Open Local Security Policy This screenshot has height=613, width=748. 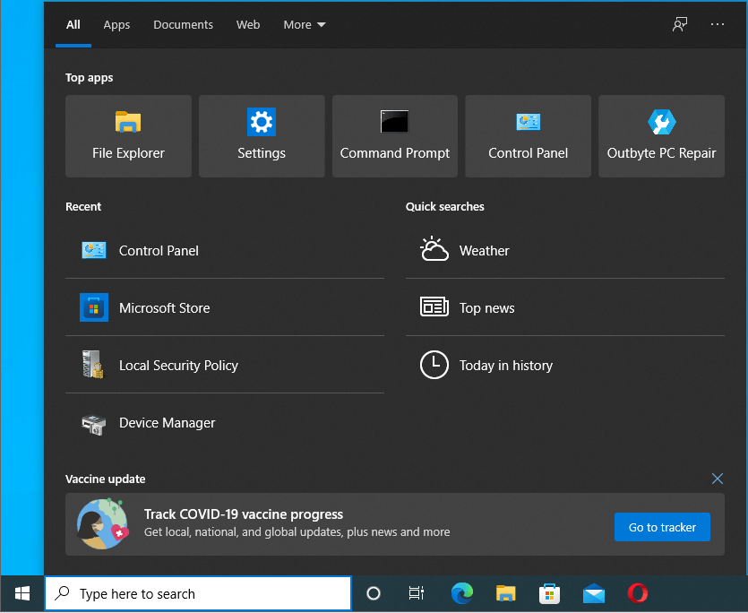[x=178, y=365]
